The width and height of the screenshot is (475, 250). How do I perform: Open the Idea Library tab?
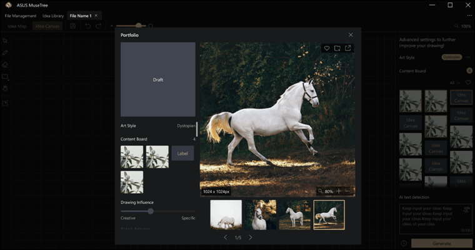click(53, 16)
